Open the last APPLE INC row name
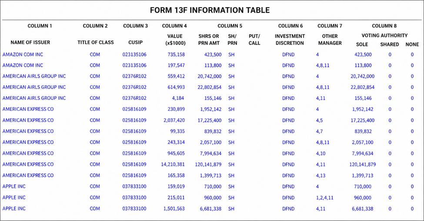424x221 pixels. 14,208
